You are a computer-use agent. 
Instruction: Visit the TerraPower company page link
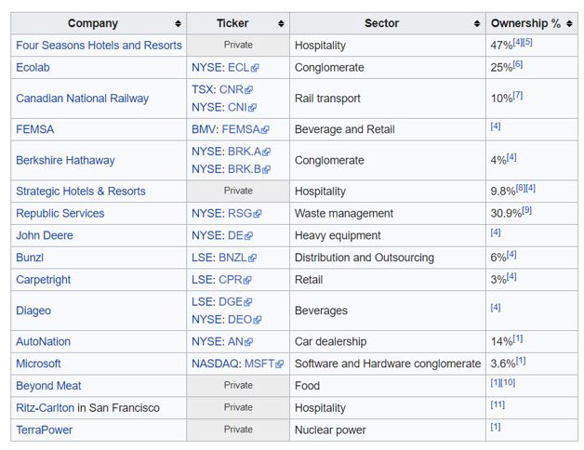45,430
